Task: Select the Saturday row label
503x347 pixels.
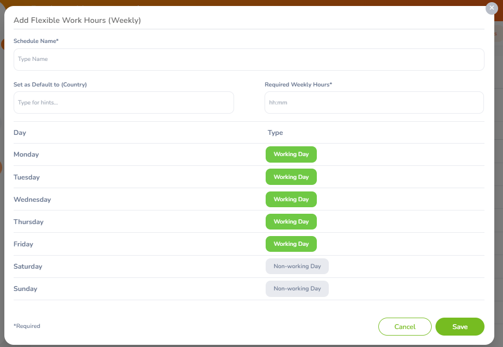Action: 28,267
